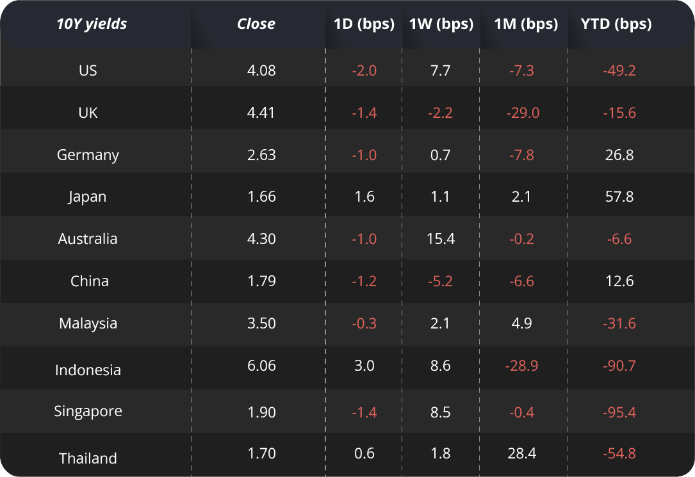Click the US row label
Image resolution: width=695 pixels, height=477 pixels.
(x=88, y=70)
